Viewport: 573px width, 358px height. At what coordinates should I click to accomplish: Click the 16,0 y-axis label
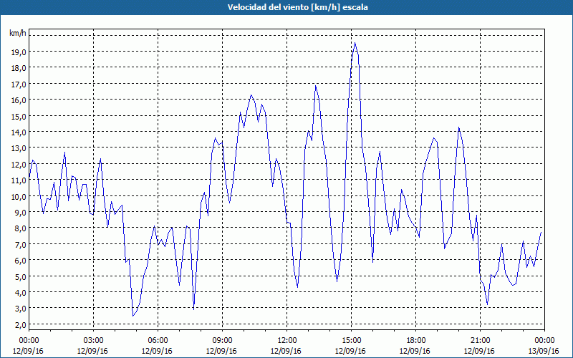[x=19, y=100]
